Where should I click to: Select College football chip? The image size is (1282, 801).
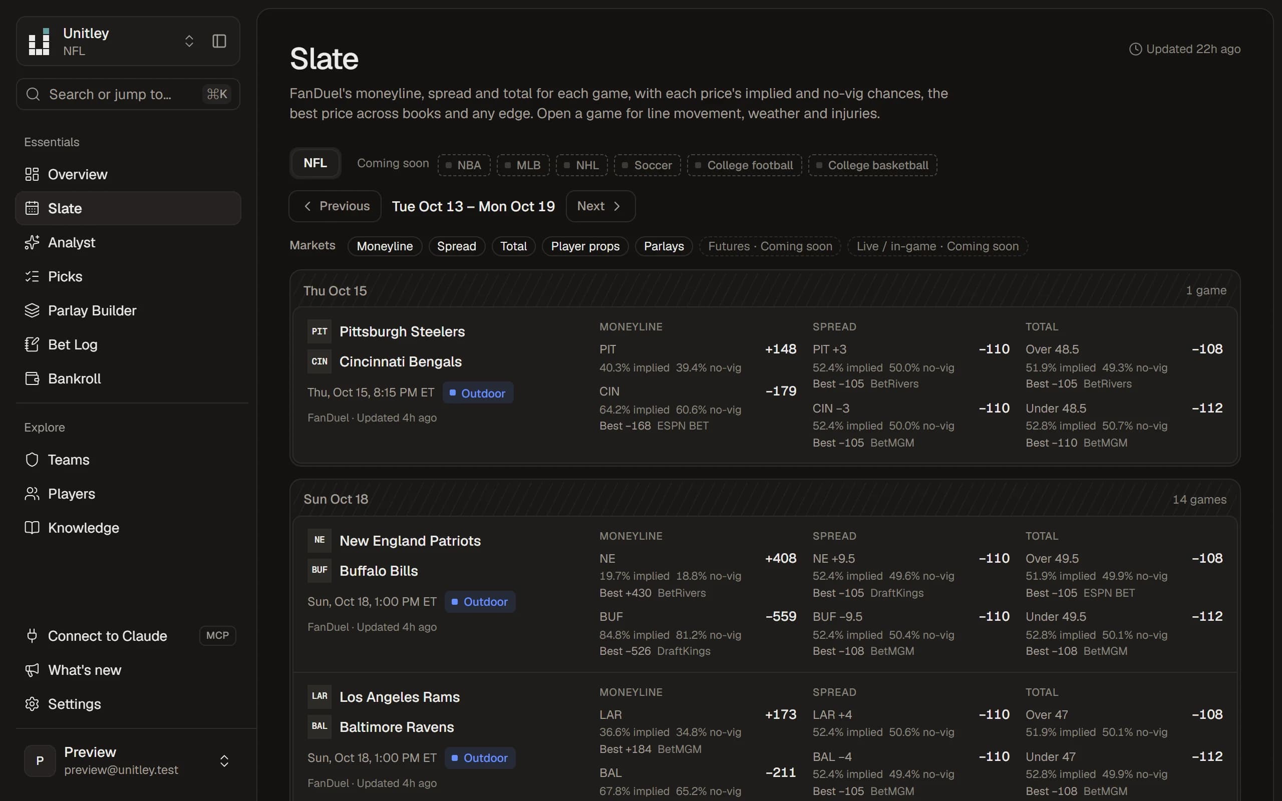744,165
